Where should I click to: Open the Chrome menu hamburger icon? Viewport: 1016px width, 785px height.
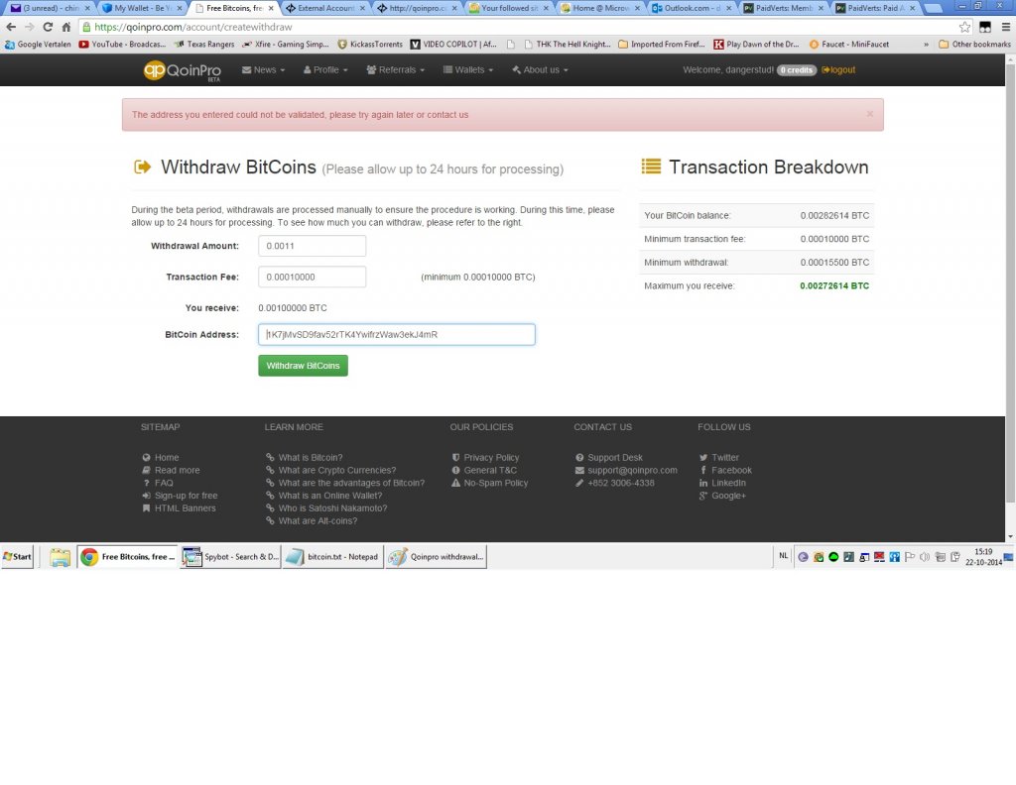1006,27
